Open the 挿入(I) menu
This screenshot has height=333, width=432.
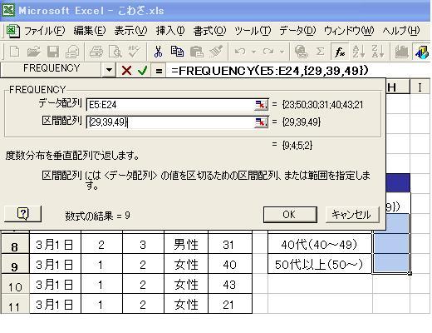[170, 31]
